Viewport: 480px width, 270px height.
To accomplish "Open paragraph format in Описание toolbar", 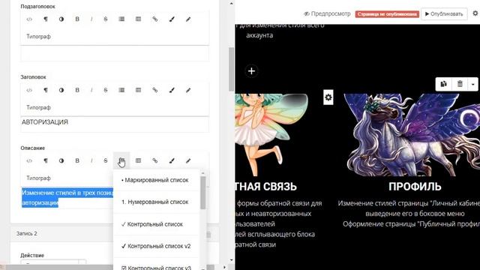I will pos(46,160).
